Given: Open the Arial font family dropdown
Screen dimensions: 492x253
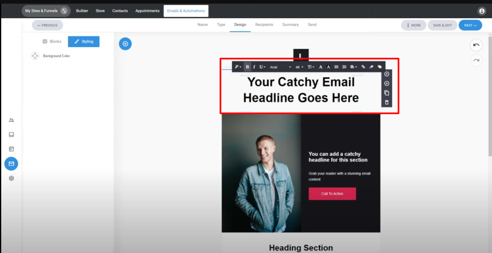Looking at the screenshot, I should pos(281,67).
